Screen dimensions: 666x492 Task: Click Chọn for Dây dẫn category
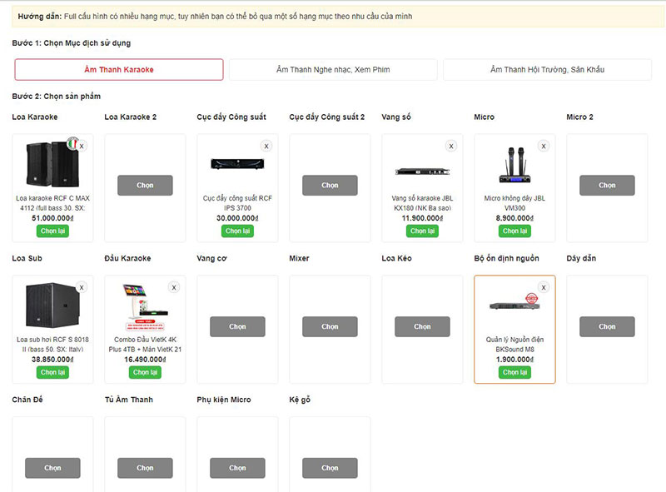607,327
